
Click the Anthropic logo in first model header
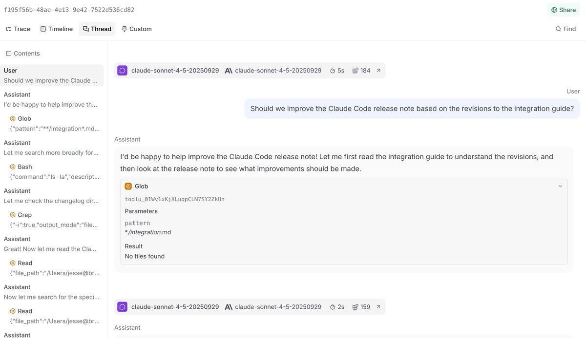click(x=229, y=71)
